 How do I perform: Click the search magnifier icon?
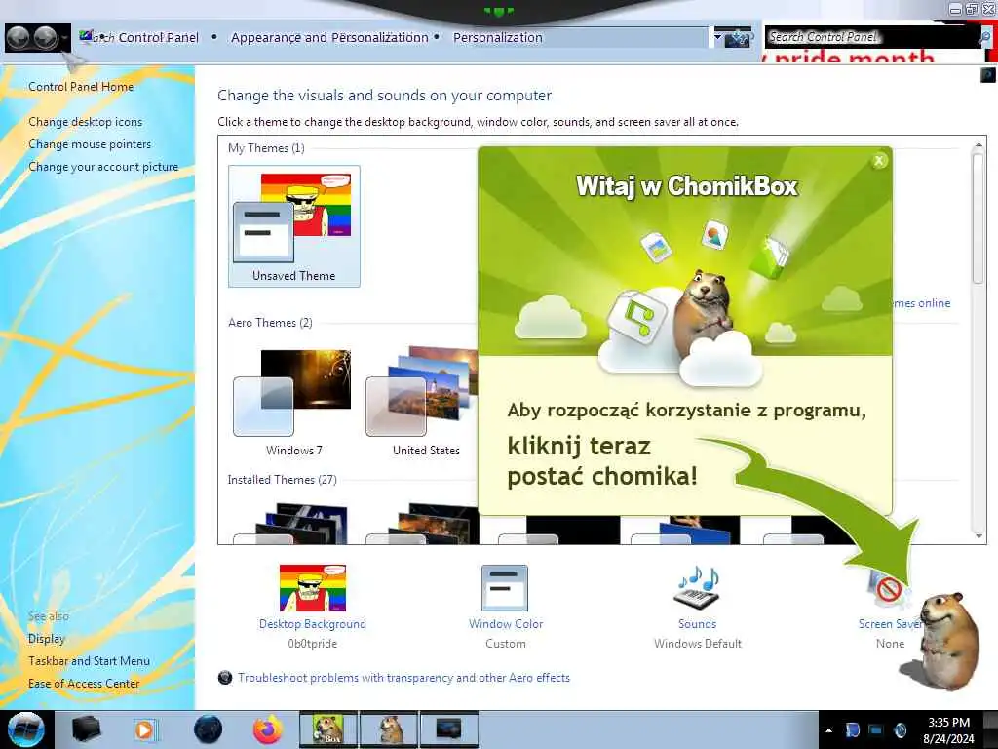click(985, 37)
